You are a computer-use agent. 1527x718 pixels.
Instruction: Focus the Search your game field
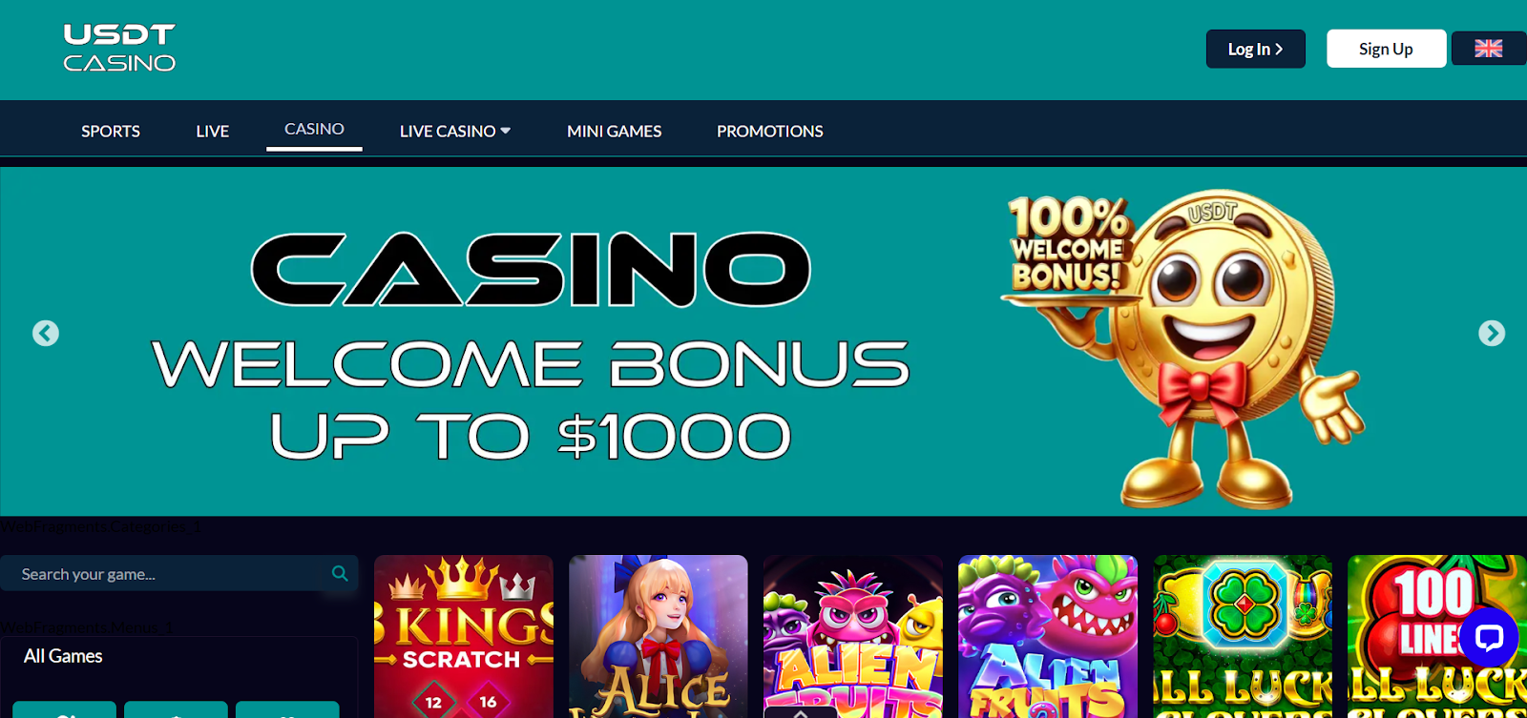172,574
